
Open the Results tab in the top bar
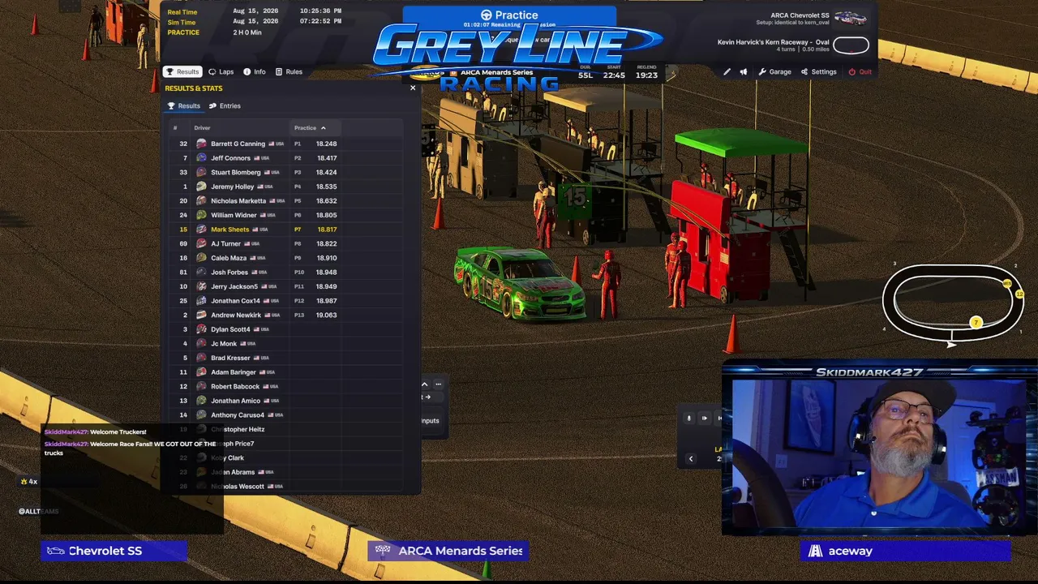point(182,71)
